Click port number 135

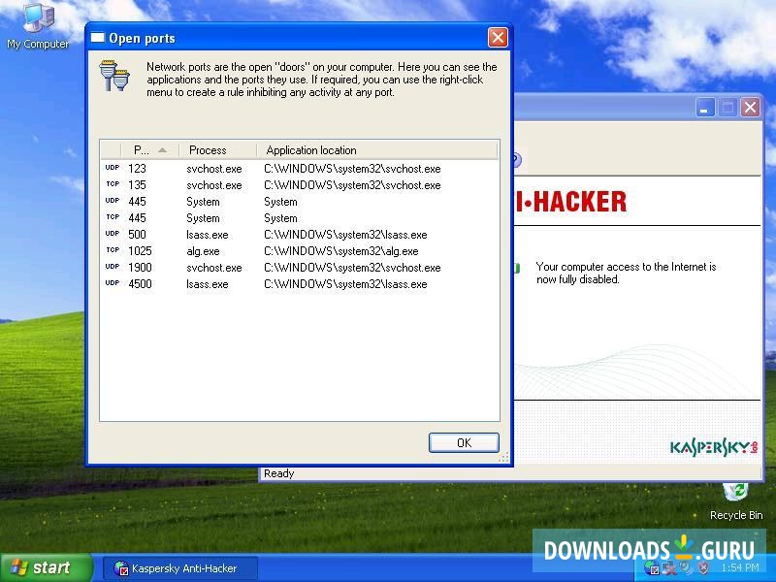137,185
